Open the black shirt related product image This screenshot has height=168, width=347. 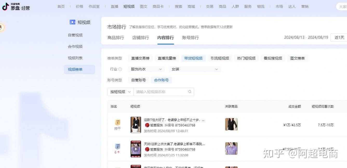click(231, 124)
